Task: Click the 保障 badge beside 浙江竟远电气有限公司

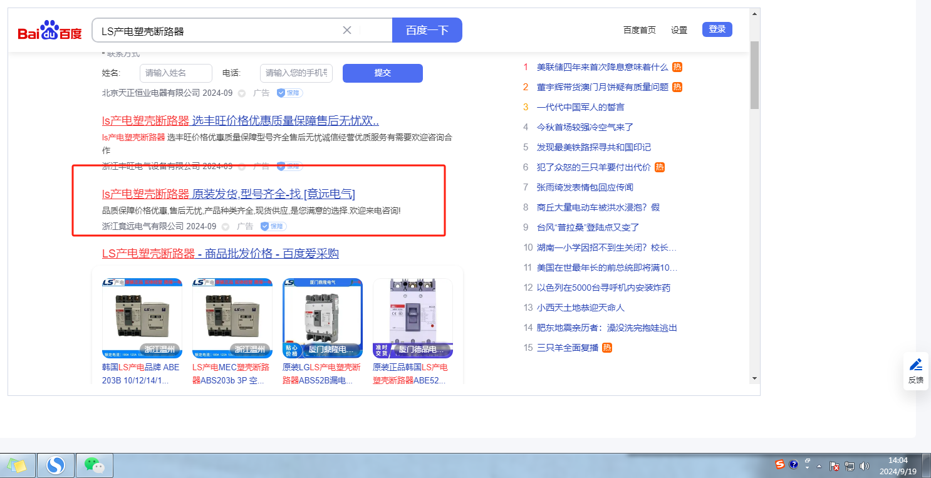Action: tap(273, 226)
